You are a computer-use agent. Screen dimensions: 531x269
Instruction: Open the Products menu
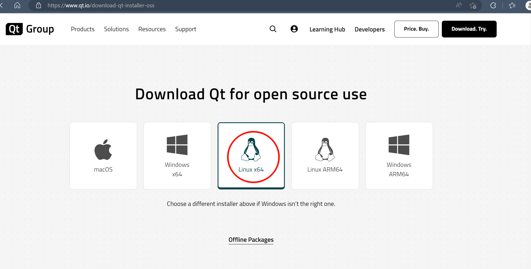[83, 29]
